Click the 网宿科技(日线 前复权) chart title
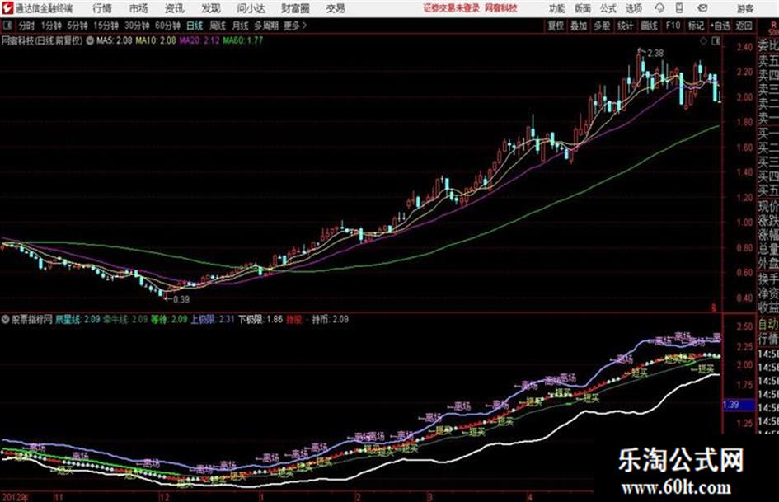The height and width of the screenshot is (502, 779). pos(42,40)
